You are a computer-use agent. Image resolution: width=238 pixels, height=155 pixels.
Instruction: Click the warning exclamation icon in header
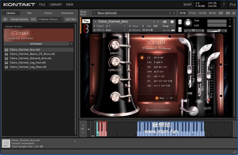(224, 5)
